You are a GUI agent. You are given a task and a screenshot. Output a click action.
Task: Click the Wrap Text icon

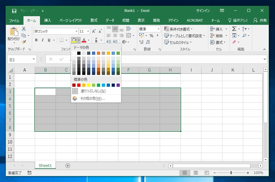(129, 29)
